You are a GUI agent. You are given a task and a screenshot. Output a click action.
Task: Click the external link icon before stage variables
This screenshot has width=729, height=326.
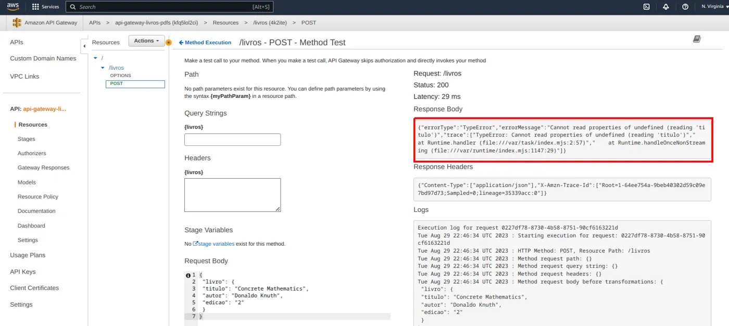(x=196, y=243)
